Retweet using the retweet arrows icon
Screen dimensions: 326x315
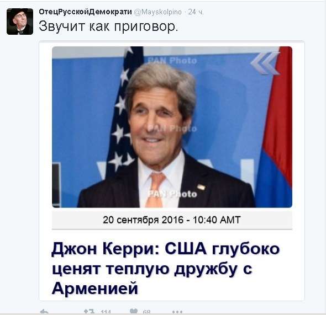(89, 312)
